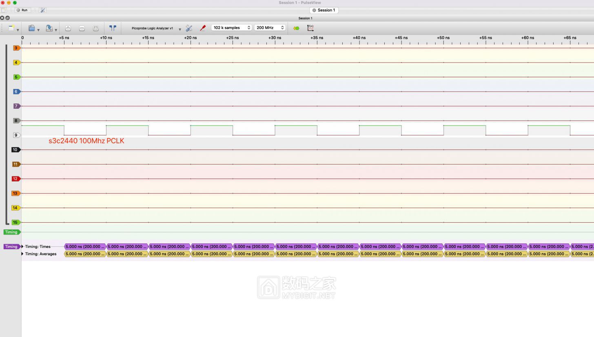Add a math signal icon
This screenshot has height=337, width=594.
coord(310,28)
